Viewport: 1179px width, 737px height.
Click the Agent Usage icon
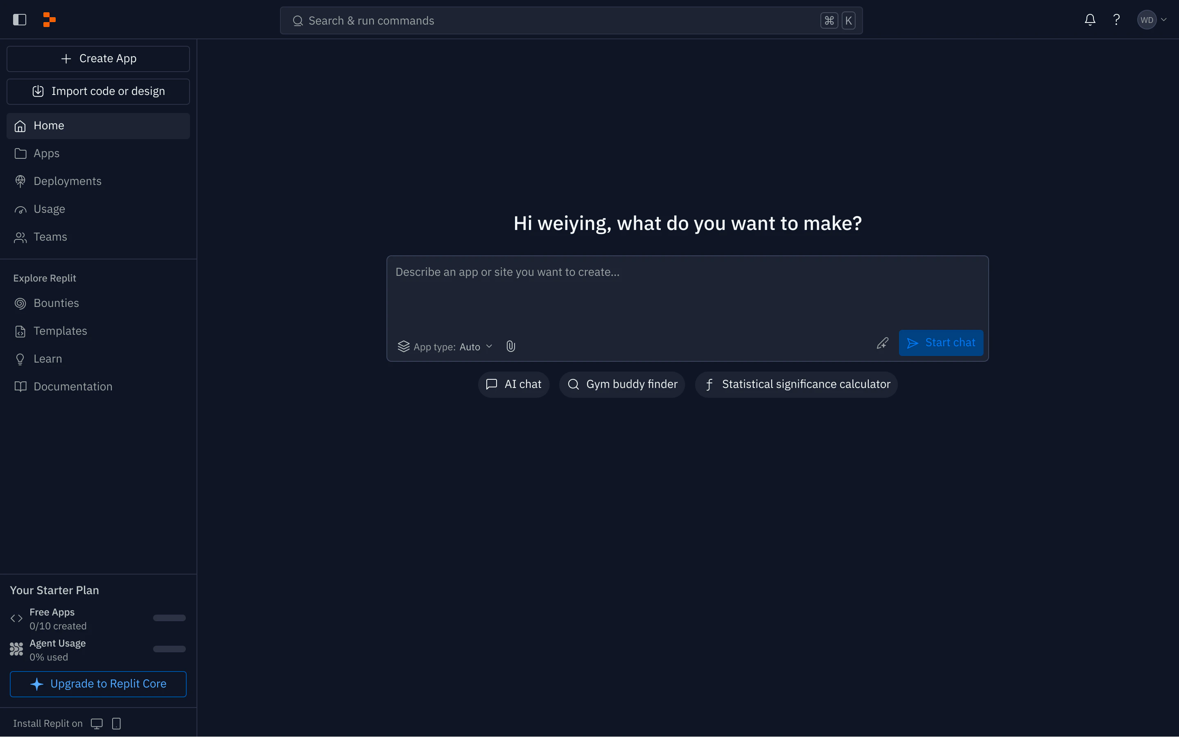16,649
